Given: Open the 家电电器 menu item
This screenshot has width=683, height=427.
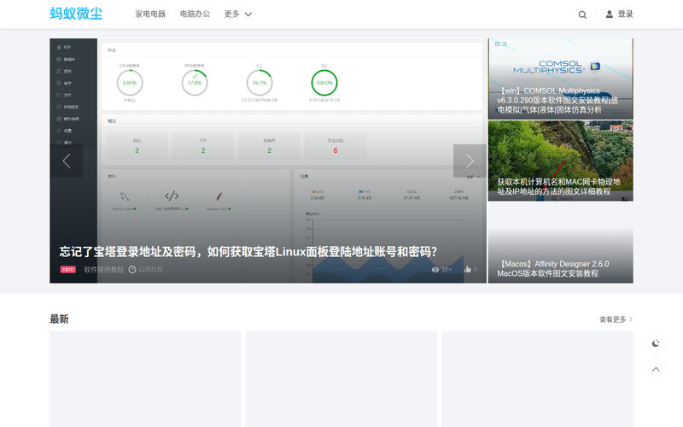Looking at the screenshot, I should (x=150, y=14).
